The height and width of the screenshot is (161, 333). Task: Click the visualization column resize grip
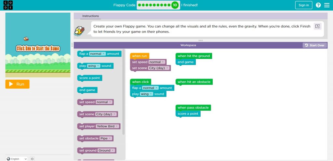[72, 45]
